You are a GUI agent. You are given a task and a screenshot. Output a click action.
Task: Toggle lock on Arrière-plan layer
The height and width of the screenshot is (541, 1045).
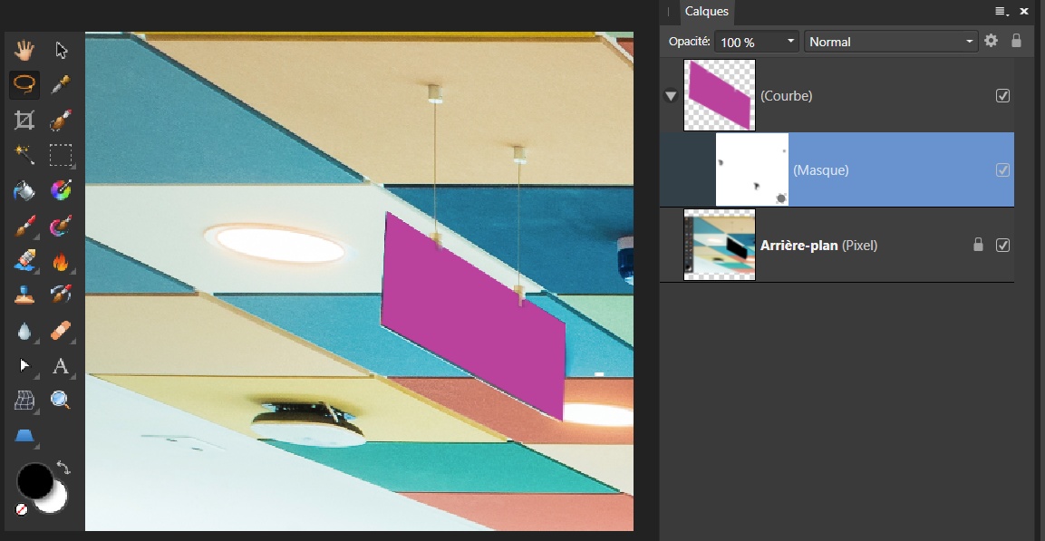pos(978,245)
